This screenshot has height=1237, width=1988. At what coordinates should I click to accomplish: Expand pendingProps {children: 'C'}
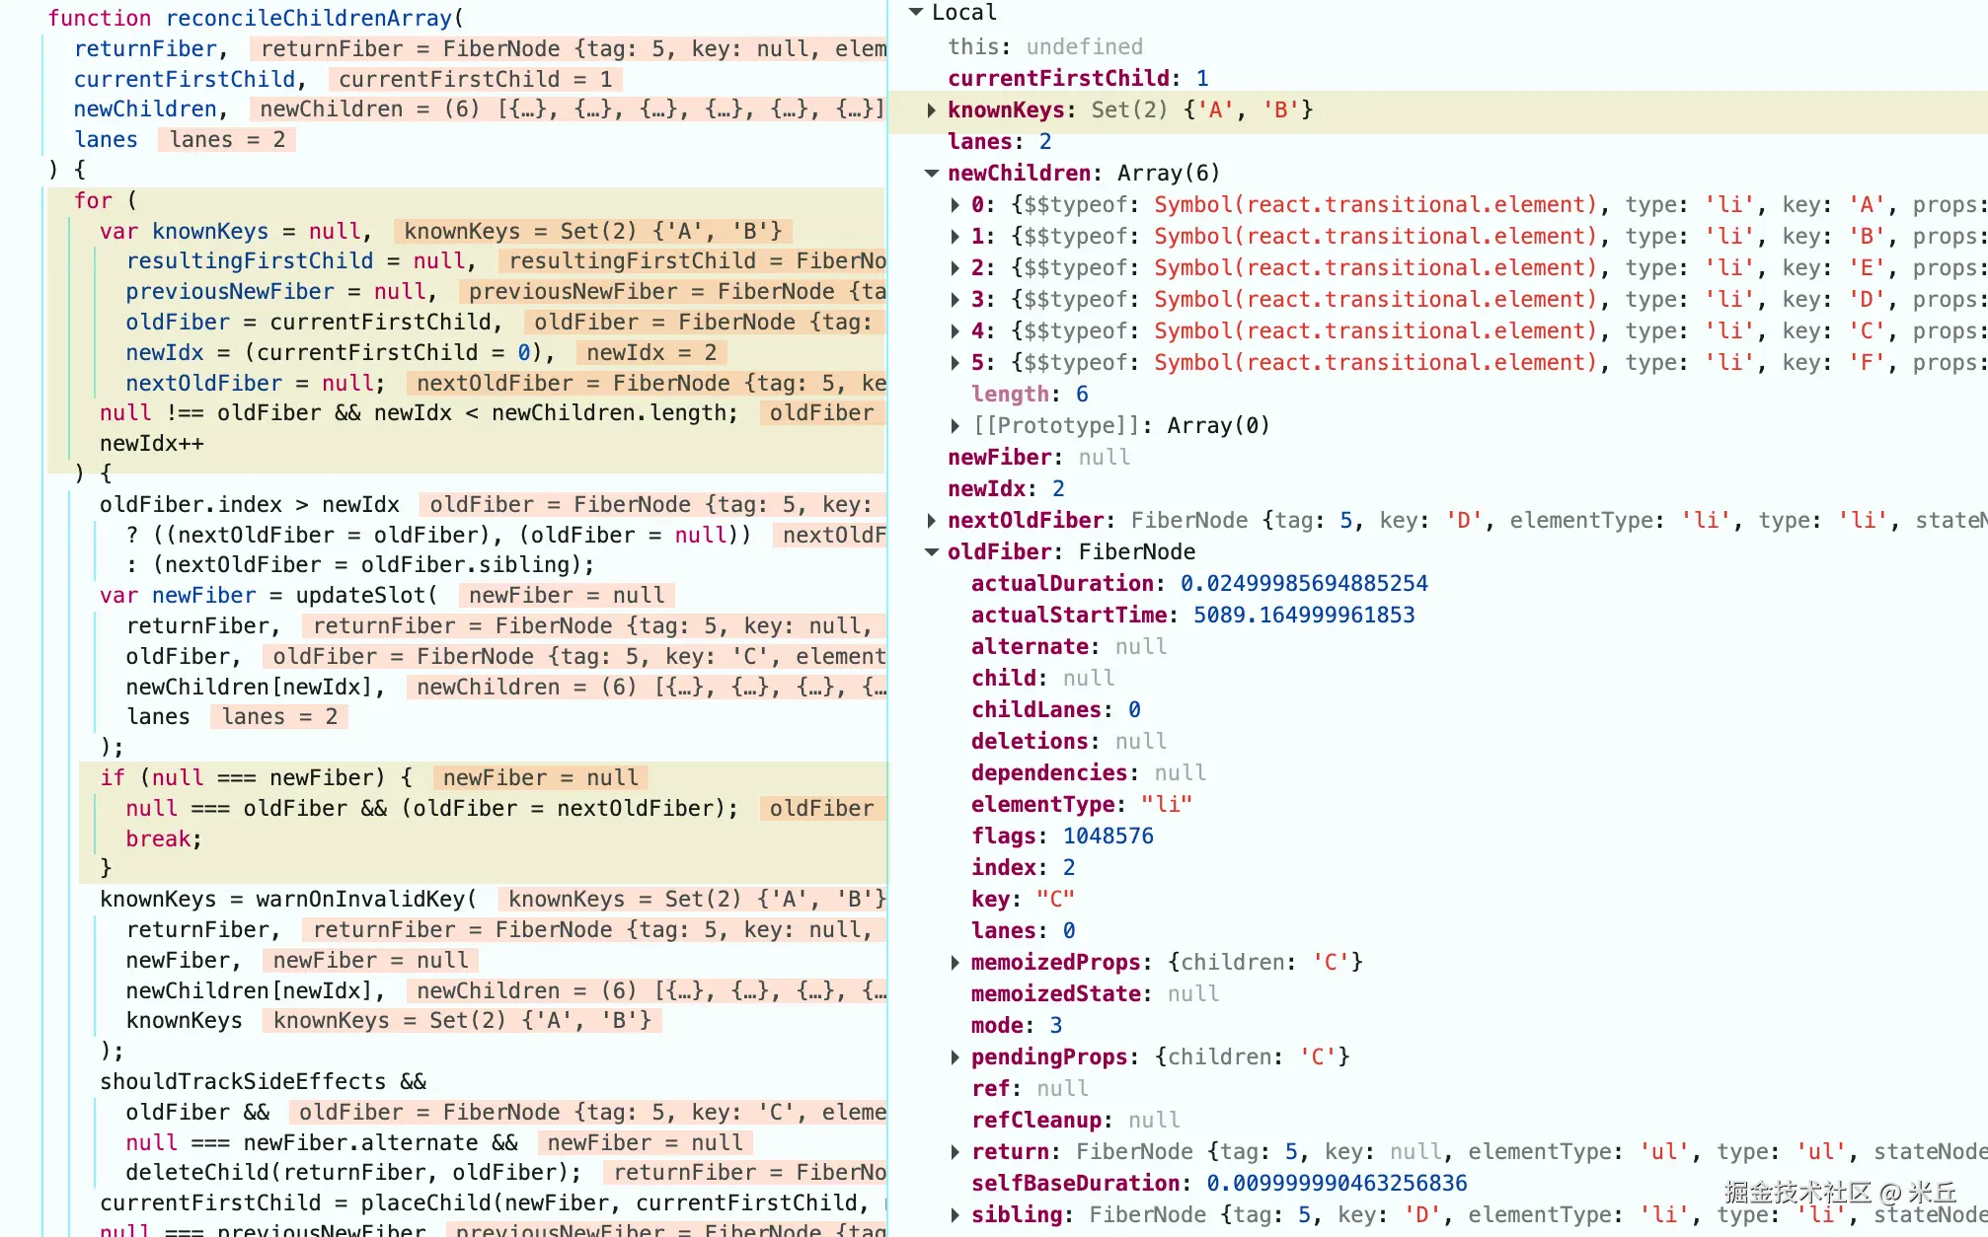(x=955, y=1056)
